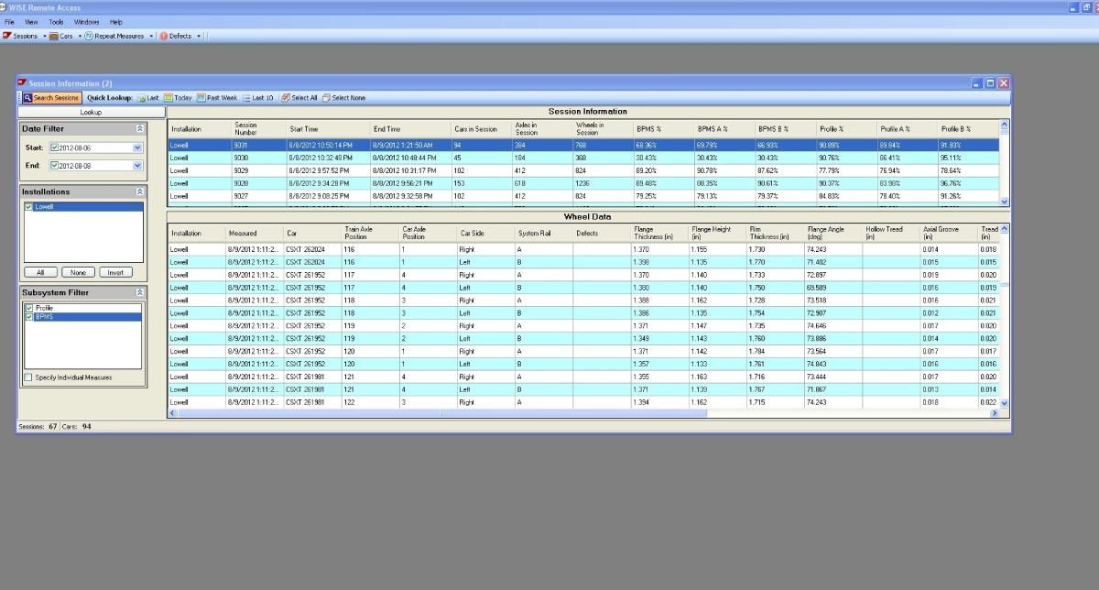
Task: Open the Start date dropdown
Action: pyautogui.click(x=137, y=147)
